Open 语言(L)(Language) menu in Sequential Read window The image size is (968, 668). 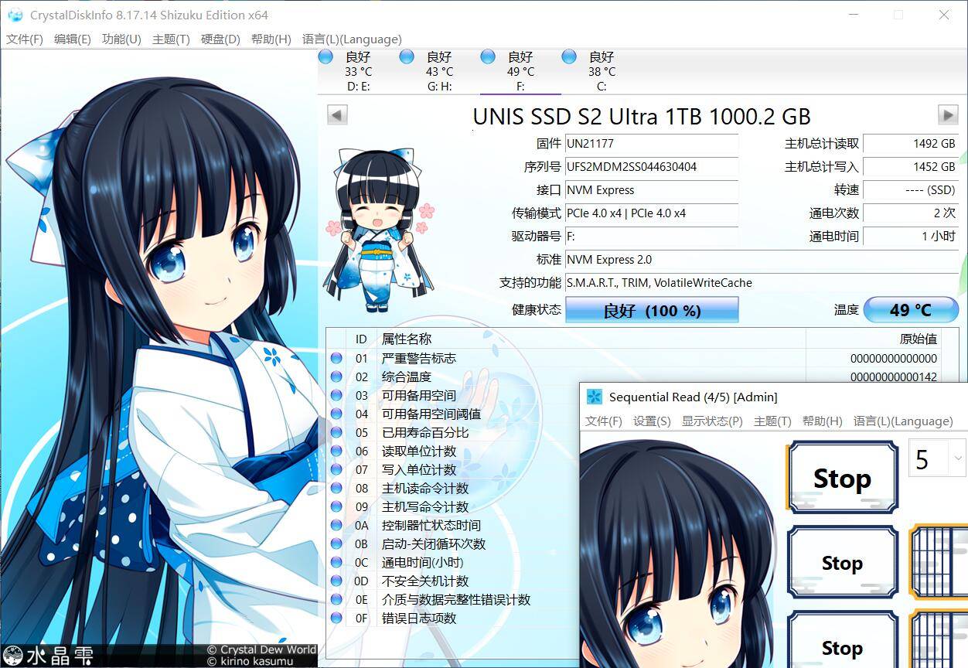pos(903,421)
